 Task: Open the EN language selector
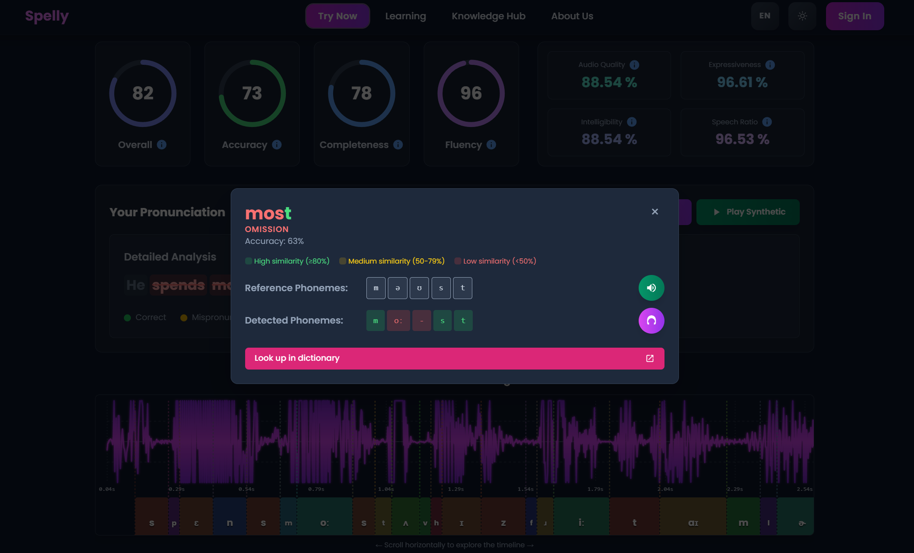pos(764,16)
